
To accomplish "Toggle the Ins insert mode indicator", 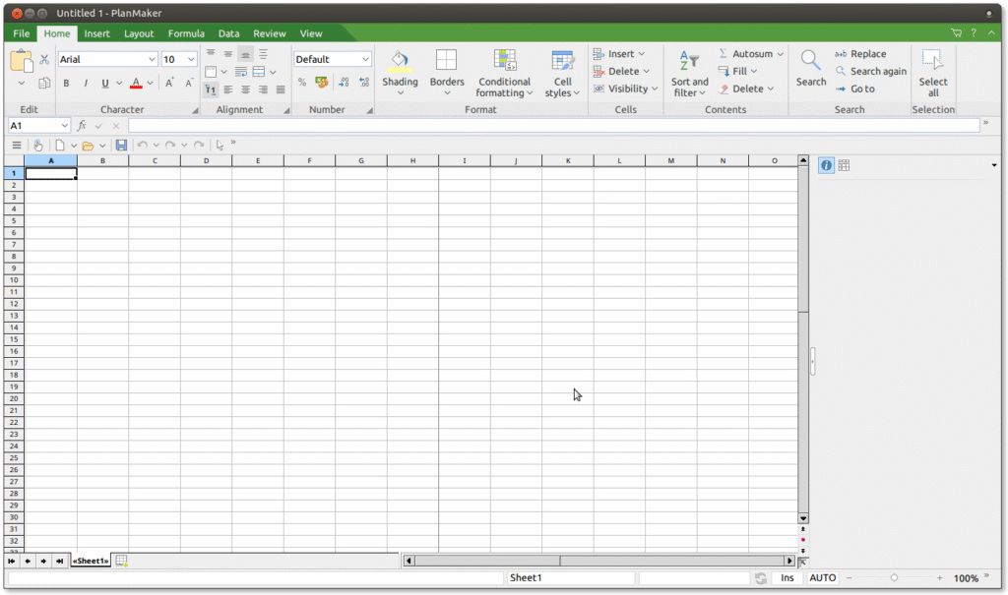I will 787,578.
